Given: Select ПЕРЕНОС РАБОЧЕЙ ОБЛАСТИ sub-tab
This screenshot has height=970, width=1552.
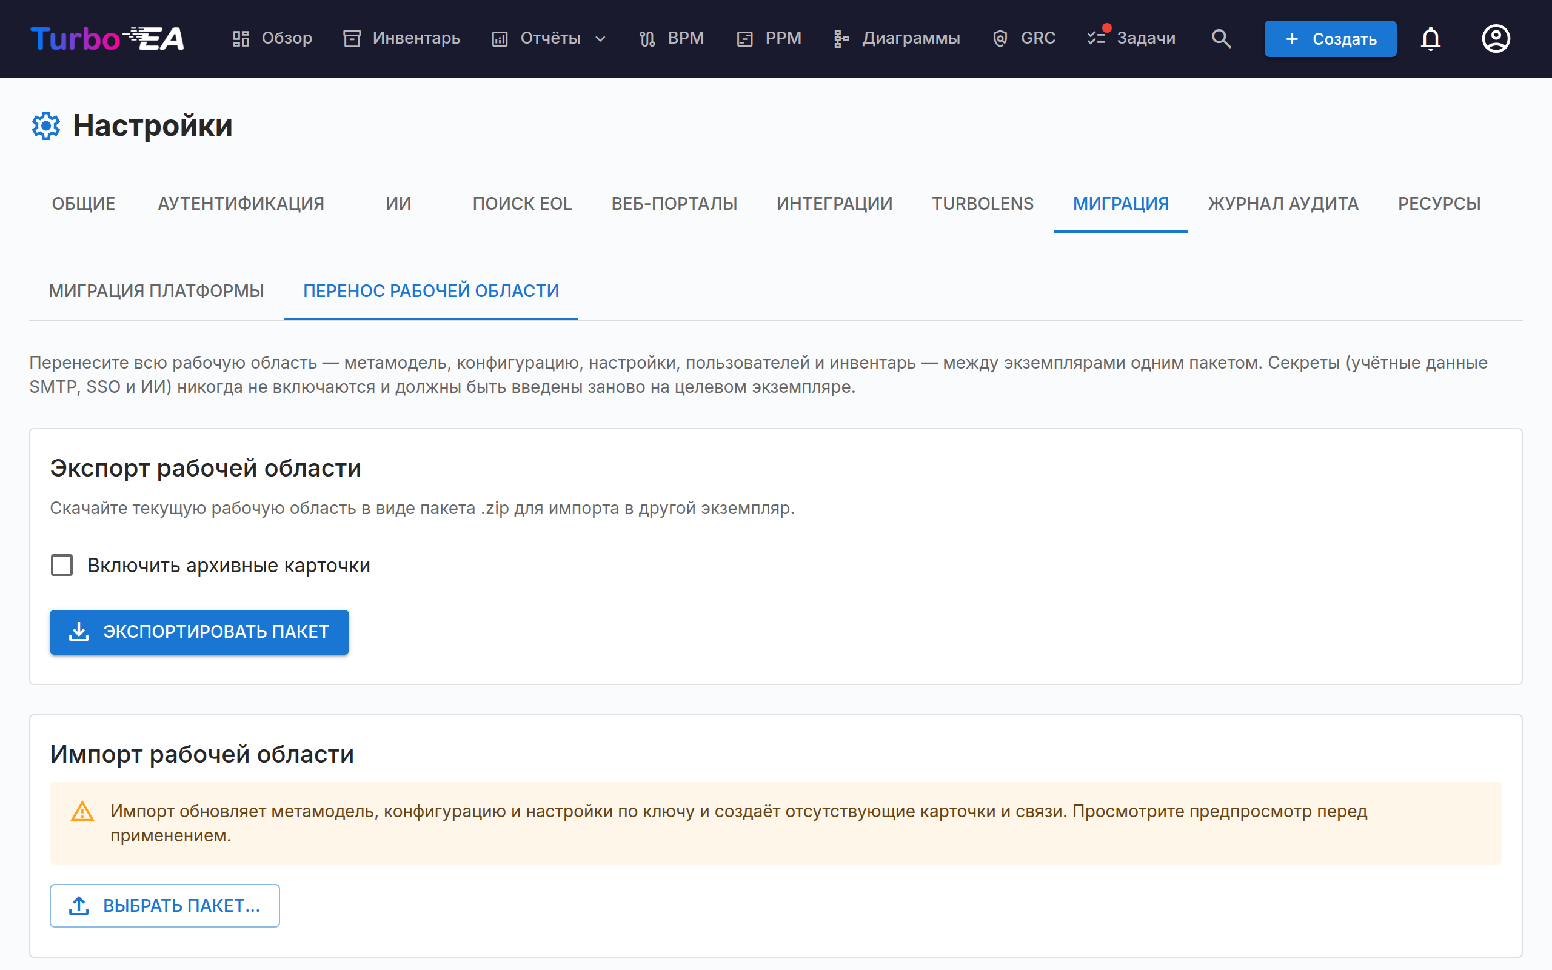Looking at the screenshot, I should [431, 291].
